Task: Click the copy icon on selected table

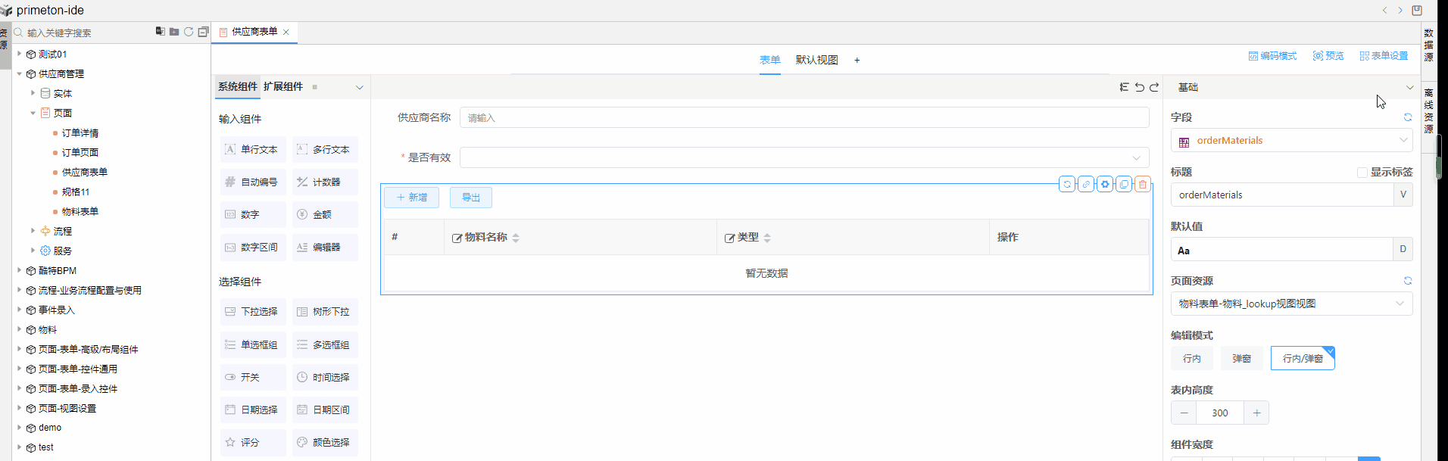Action: point(1124,184)
